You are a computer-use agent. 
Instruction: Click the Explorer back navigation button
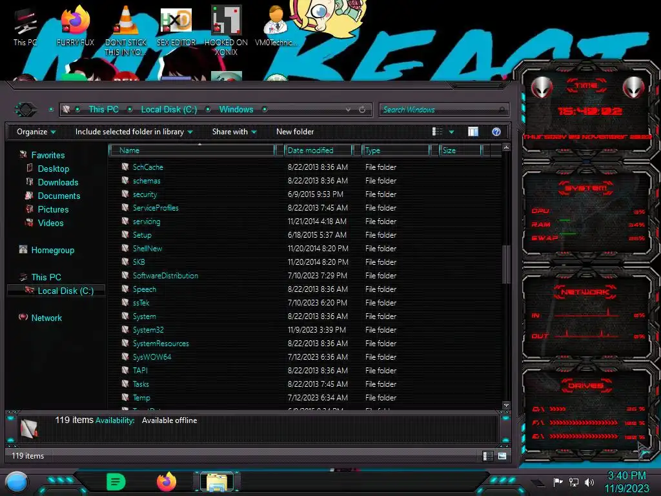(x=26, y=110)
